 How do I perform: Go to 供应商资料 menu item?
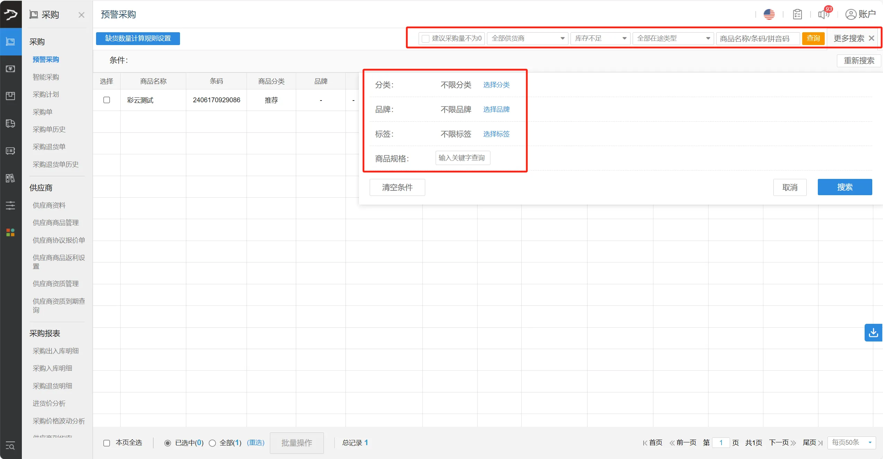pos(49,205)
